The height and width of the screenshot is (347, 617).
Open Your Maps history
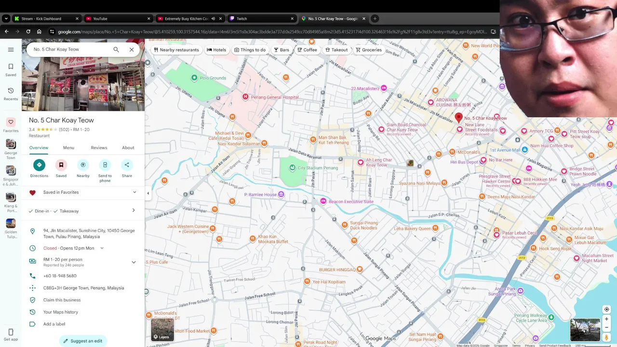click(x=60, y=312)
